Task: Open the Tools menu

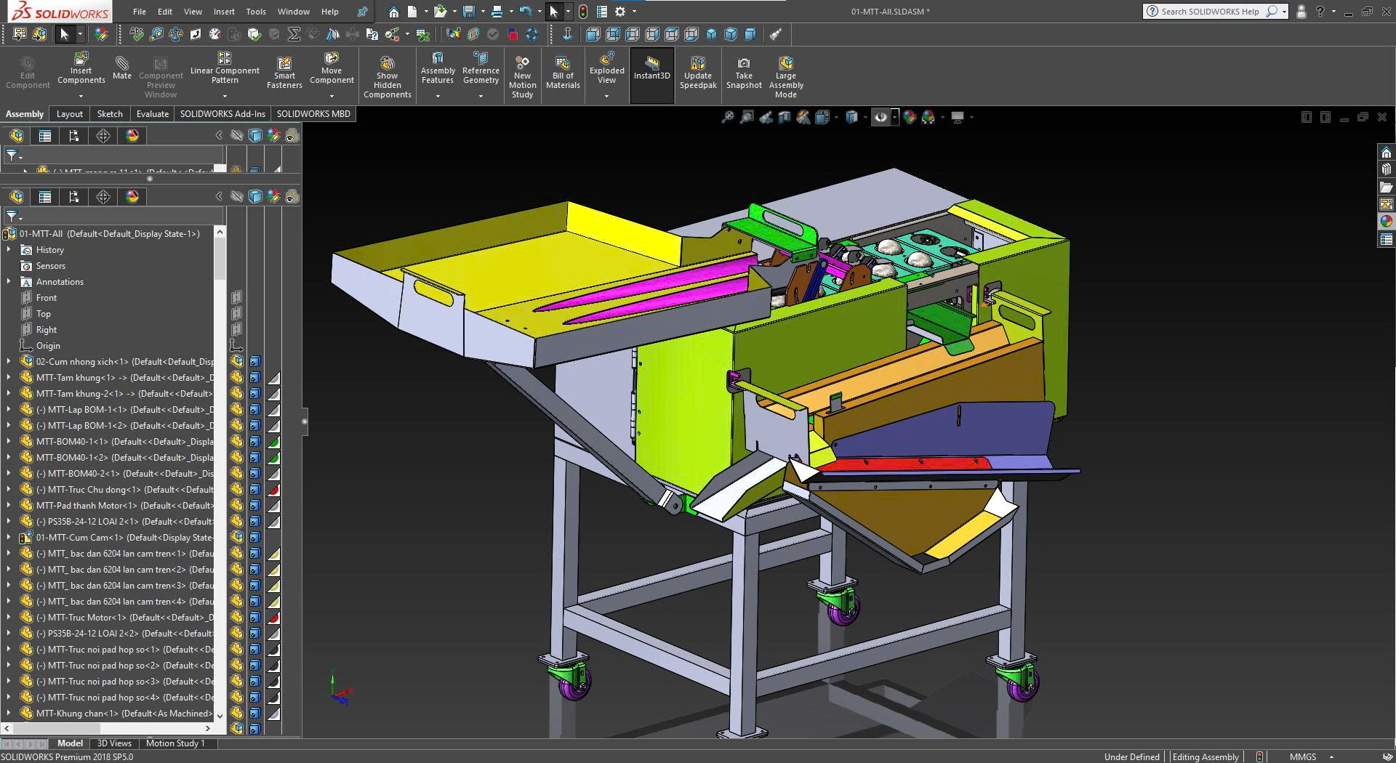Action: (x=256, y=12)
